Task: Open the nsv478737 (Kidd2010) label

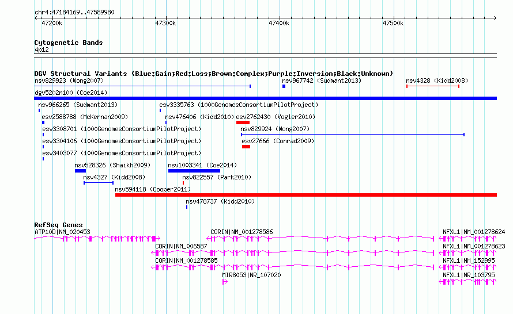Action: (220, 201)
